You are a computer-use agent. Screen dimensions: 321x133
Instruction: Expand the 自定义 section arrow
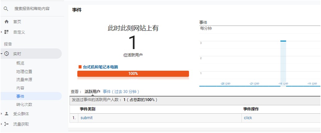pyautogui.click(x=2, y=32)
